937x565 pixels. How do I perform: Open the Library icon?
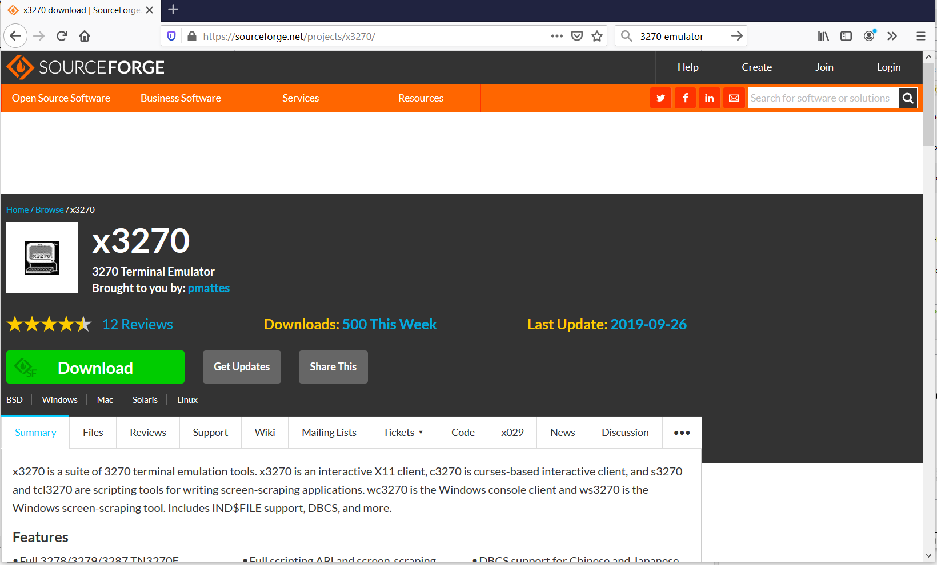point(823,36)
